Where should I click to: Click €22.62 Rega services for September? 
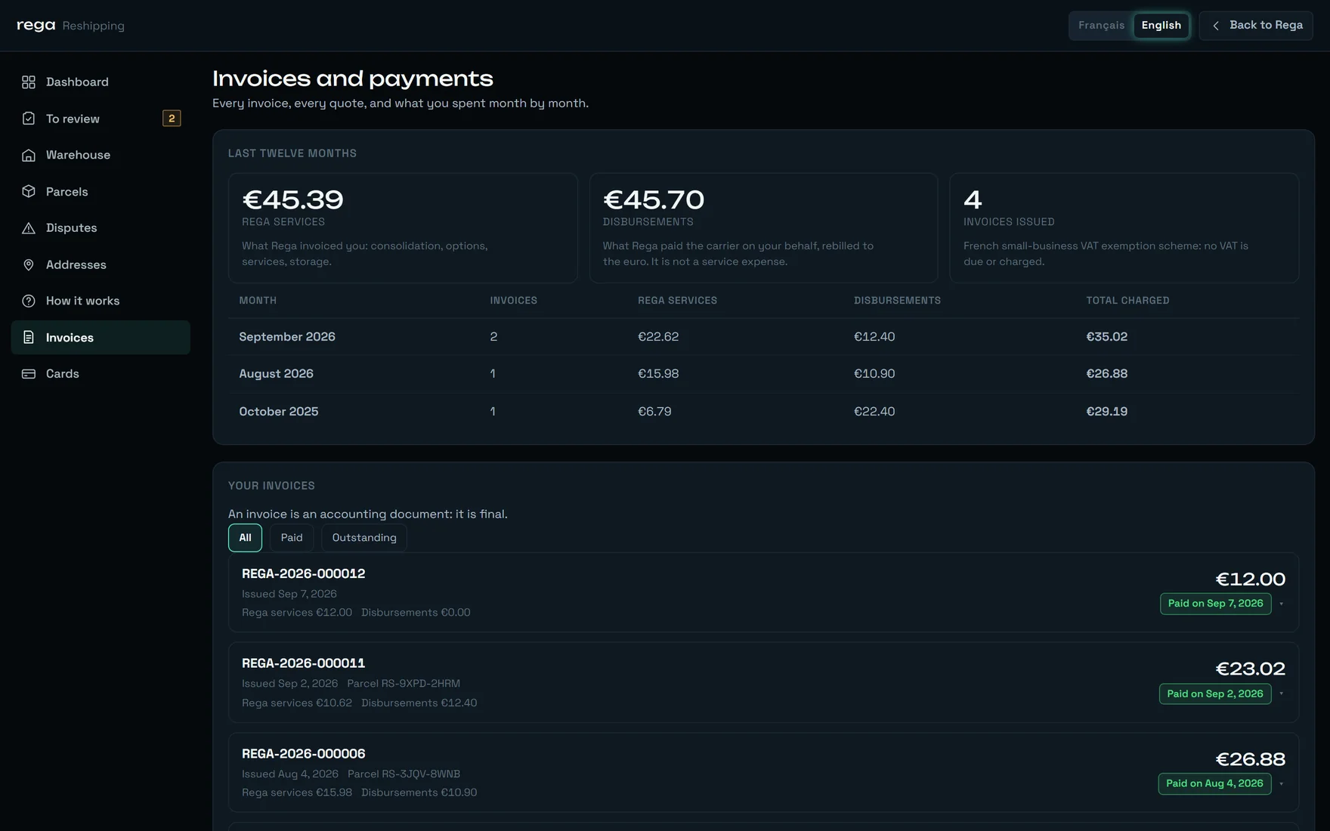658,337
